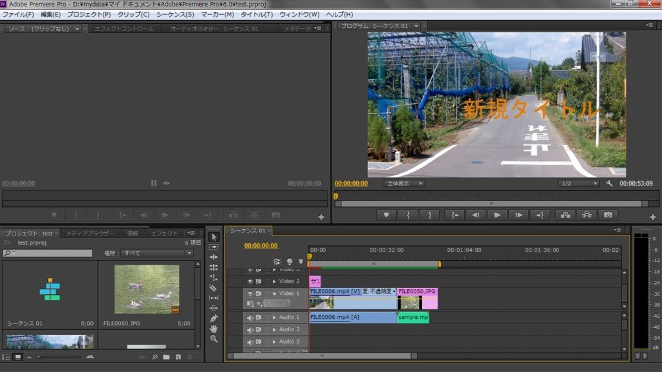Step back one frame in Program monitor

click(476, 215)
